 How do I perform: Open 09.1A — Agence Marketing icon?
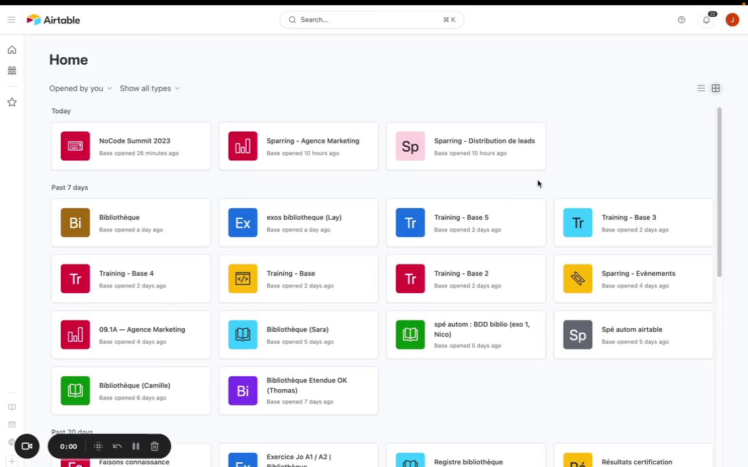pos(75,335)
